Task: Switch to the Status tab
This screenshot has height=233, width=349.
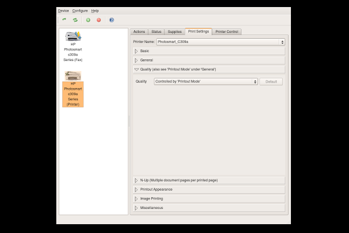Action: click(x=156, y=32)
